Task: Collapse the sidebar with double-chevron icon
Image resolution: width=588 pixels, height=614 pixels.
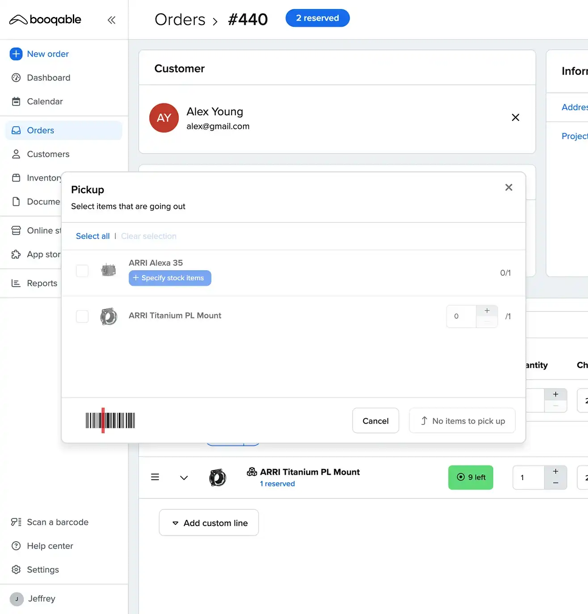Action: (x=111, y=20)
